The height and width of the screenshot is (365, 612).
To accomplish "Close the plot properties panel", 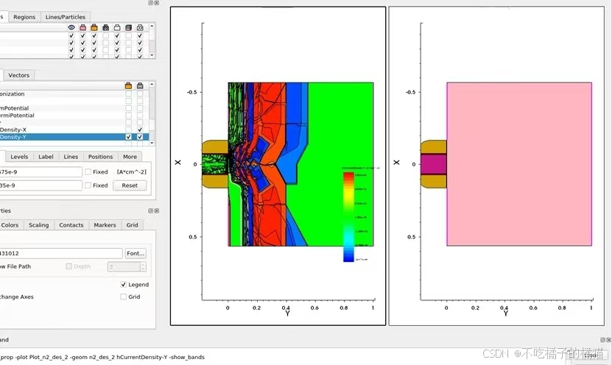I will 157,210.
